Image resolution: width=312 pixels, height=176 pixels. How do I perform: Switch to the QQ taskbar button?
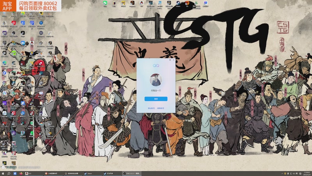(33, 174)
